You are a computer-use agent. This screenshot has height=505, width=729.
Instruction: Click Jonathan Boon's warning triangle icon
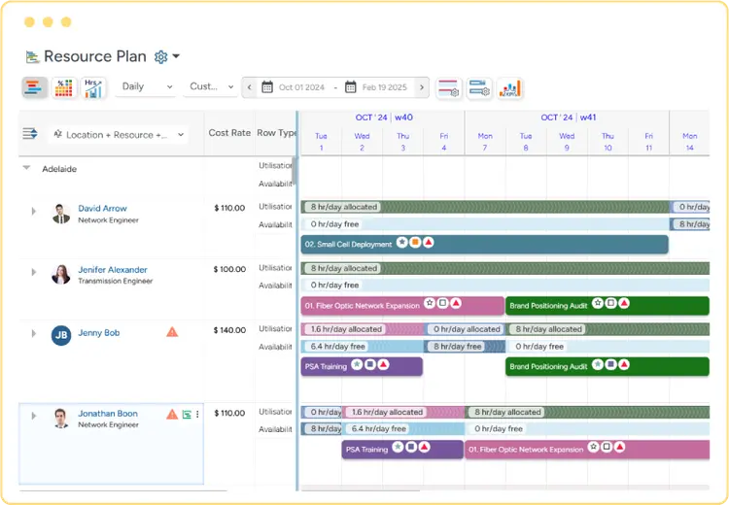coord(172,414)
